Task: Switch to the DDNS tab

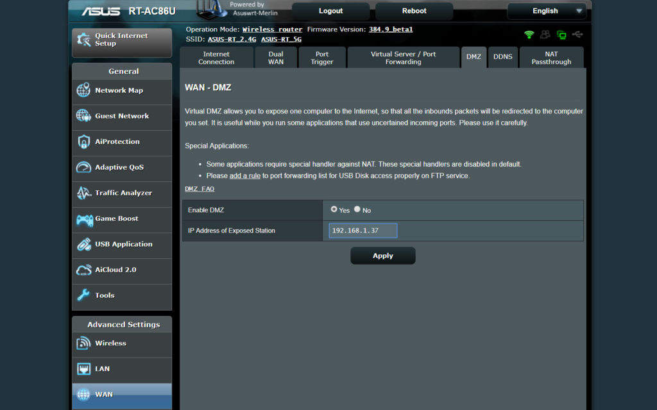Action: coord(503,56)
